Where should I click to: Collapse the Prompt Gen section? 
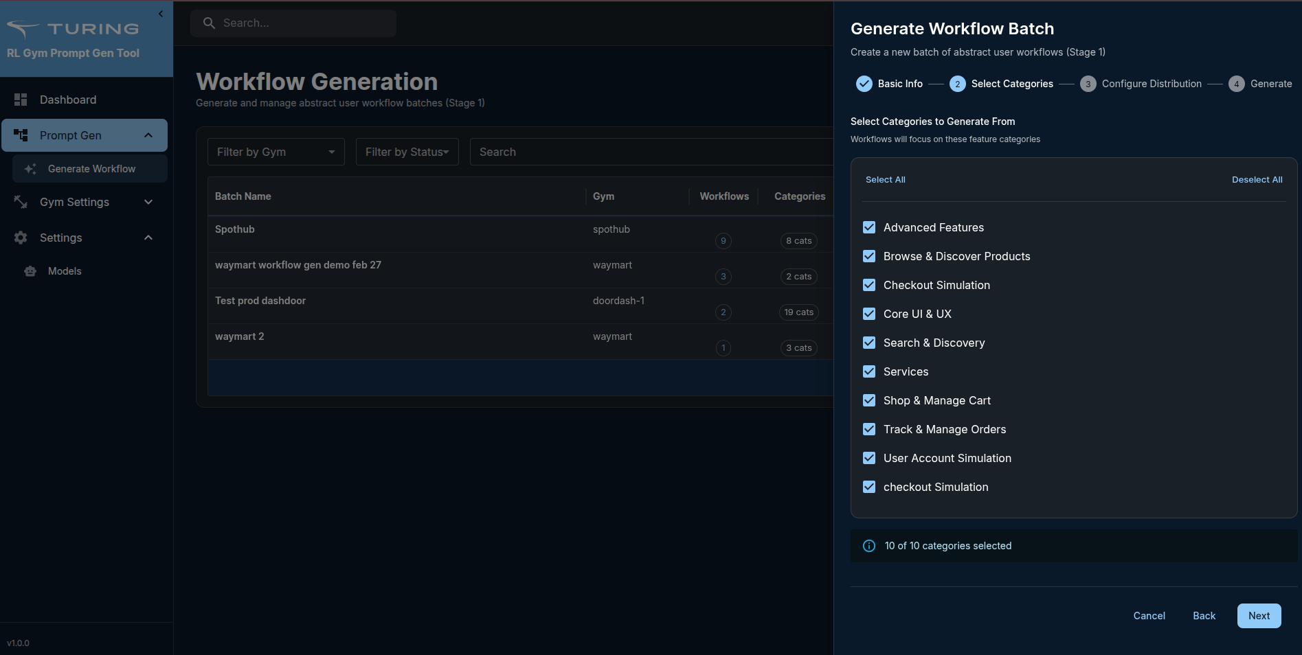(148, 135)
